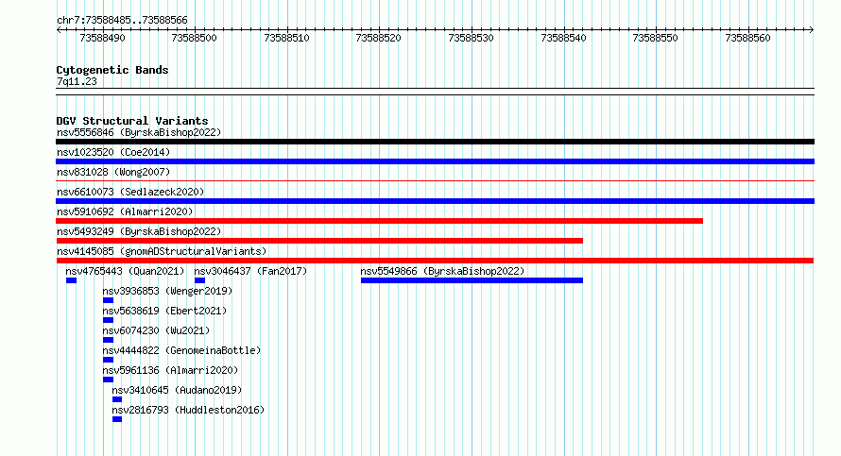Click the Cytogenetic Bands track title
This screenshot has height=456, width=841.
112,70
